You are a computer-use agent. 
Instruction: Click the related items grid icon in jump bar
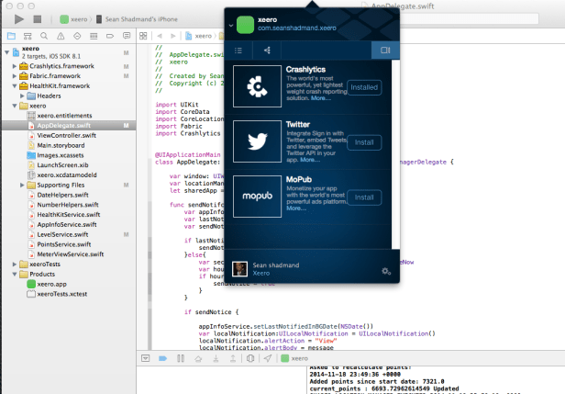pos(143,36)
